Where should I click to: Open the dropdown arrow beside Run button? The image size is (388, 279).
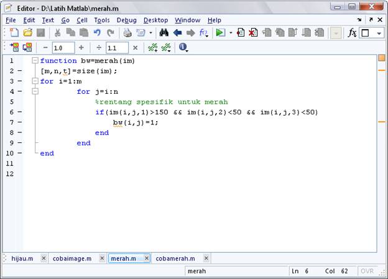[231, 33]
